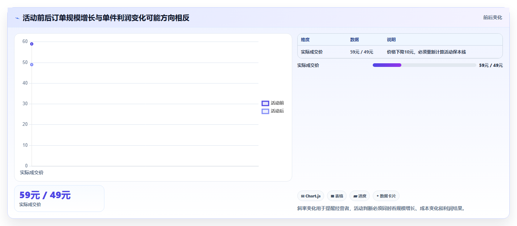Click the 维度 column header
517x226 pixels.
pos(305,40)
